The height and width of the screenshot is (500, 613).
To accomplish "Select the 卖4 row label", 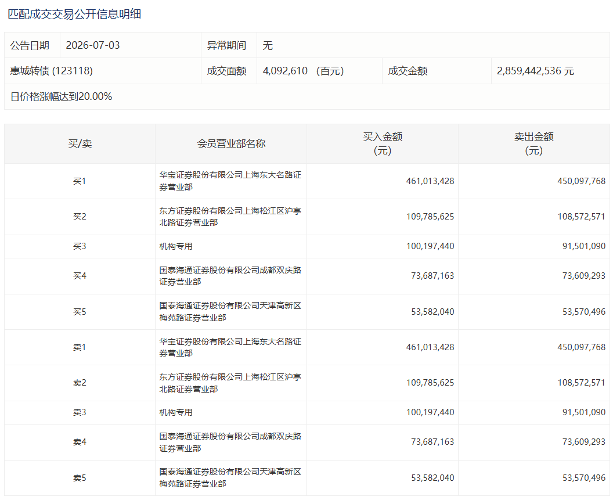I will pos(80,443).
